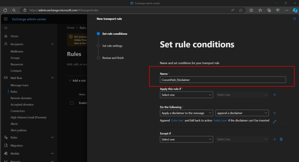Open the Apply this rule if dropdown
The width and height of the screenshot is (299, 162).
(x=186, y=95)
